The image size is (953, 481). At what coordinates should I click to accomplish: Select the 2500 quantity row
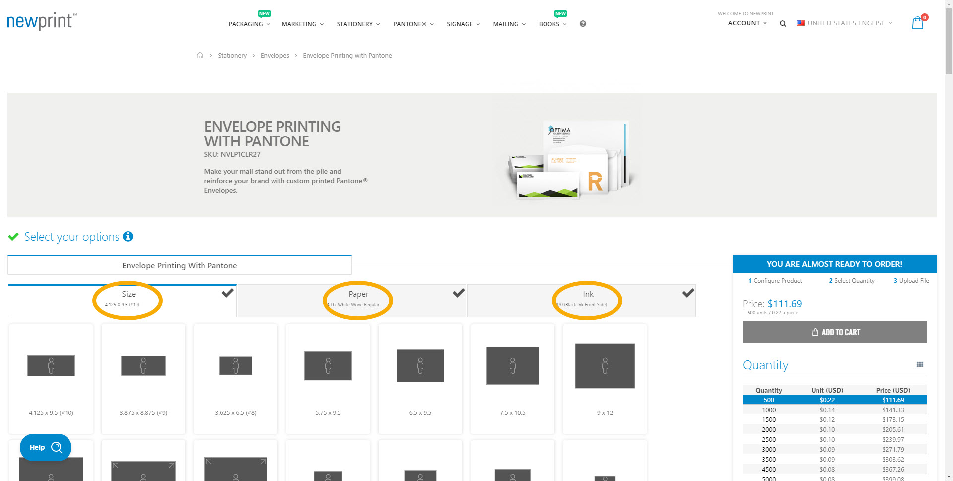835,439
